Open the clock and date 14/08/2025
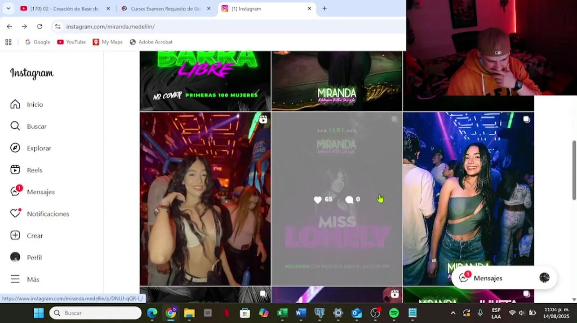Viewport: 577px width, 323px height. click(x=556, y=313)
